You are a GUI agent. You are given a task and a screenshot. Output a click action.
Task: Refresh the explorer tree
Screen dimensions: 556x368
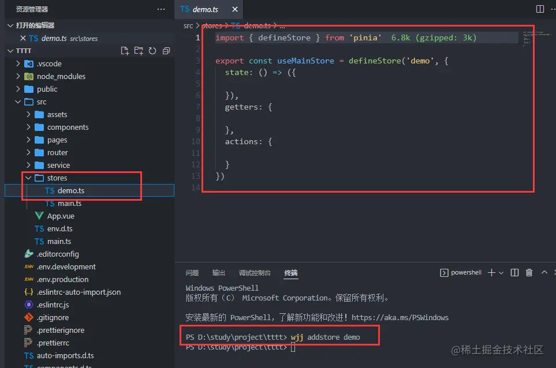152,51
